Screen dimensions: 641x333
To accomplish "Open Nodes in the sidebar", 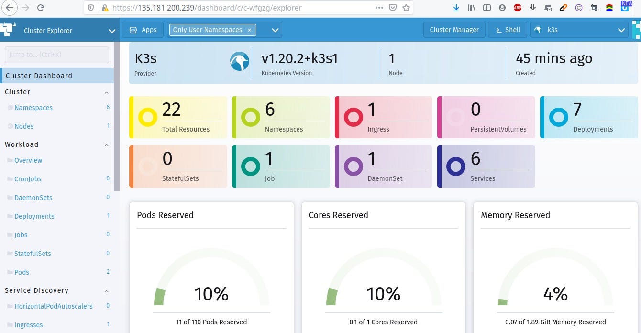I will click(x=24, y=126).
